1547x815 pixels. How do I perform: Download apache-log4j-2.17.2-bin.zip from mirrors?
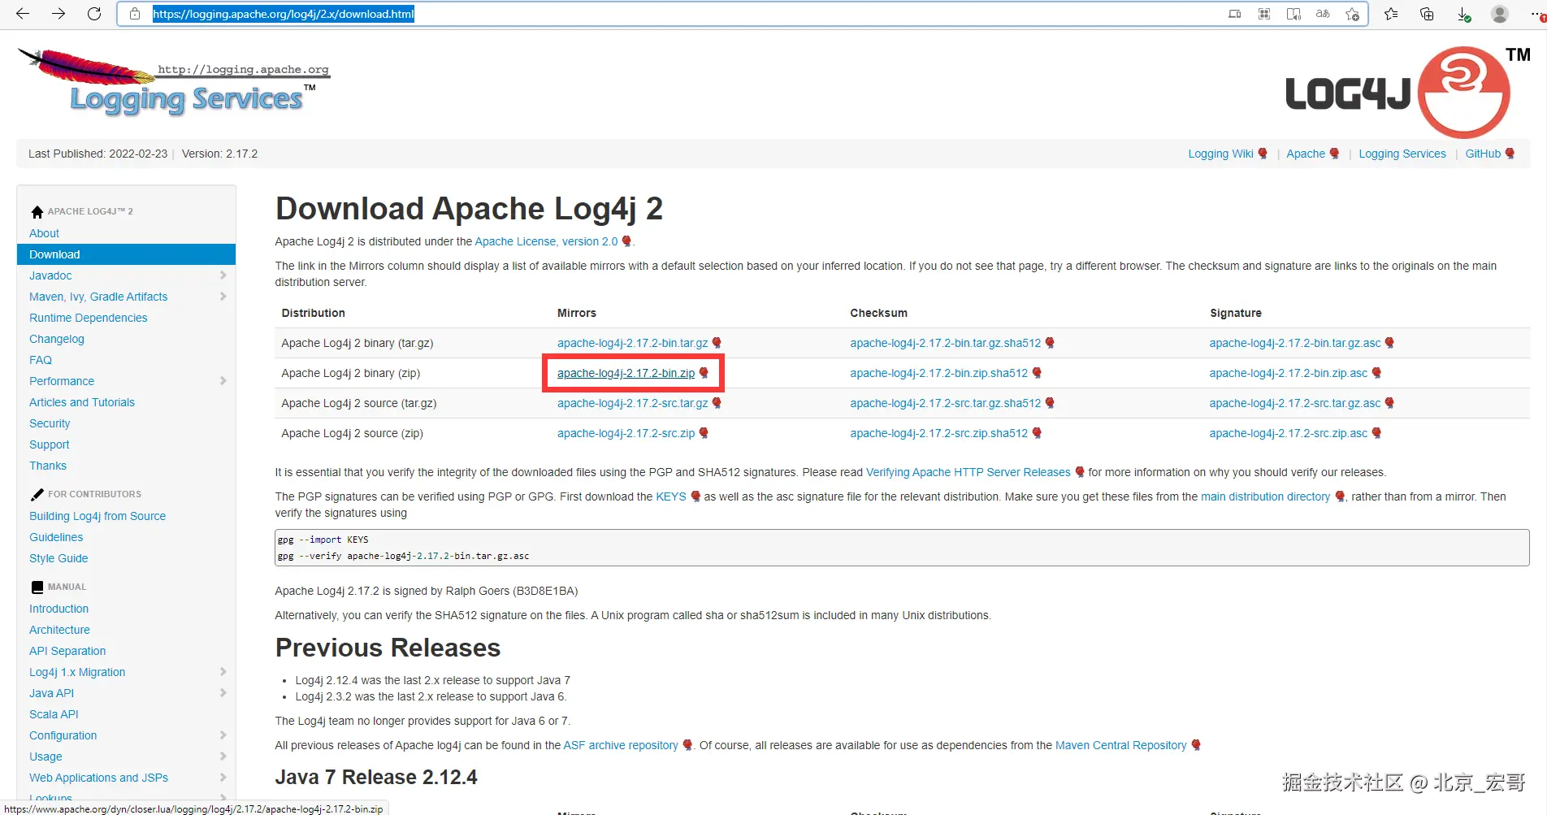coord(626,373)
